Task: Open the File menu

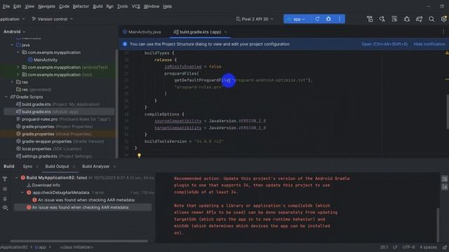Action: 6,6
